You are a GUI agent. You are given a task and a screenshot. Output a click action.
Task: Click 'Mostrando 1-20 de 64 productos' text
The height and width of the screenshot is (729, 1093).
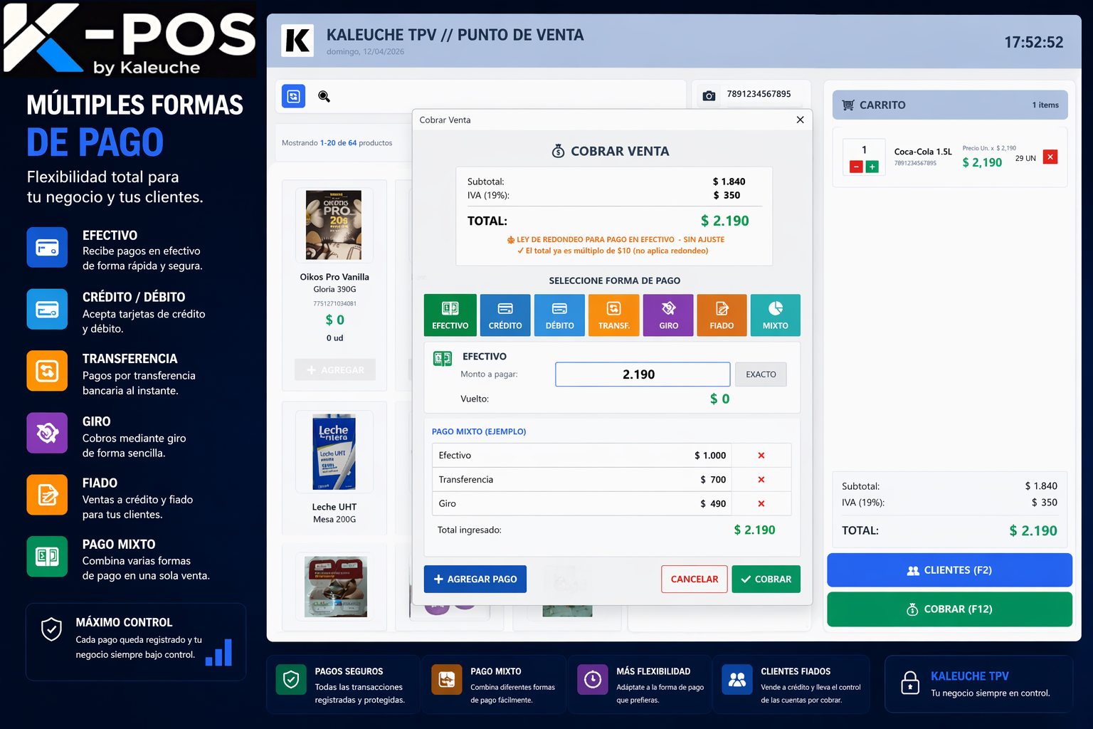pyautogui.click(x=337, y=143)
